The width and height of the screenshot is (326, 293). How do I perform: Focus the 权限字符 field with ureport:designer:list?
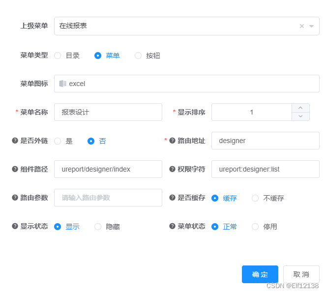click(266, 169)
